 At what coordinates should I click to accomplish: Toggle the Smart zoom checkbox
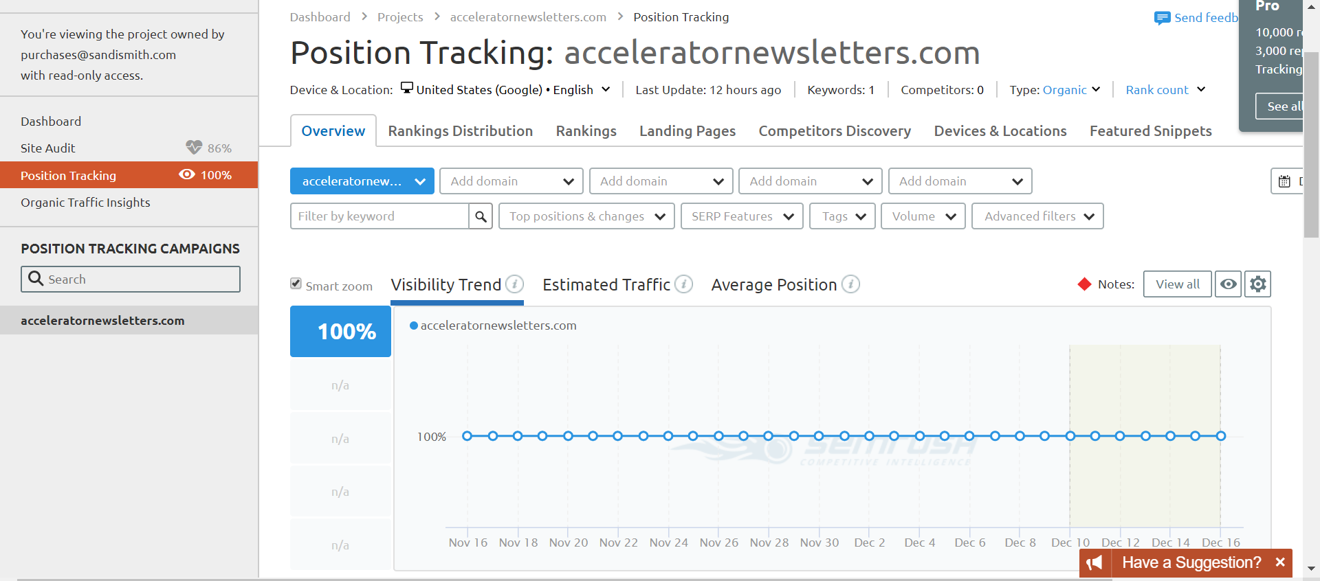(296, 284)
